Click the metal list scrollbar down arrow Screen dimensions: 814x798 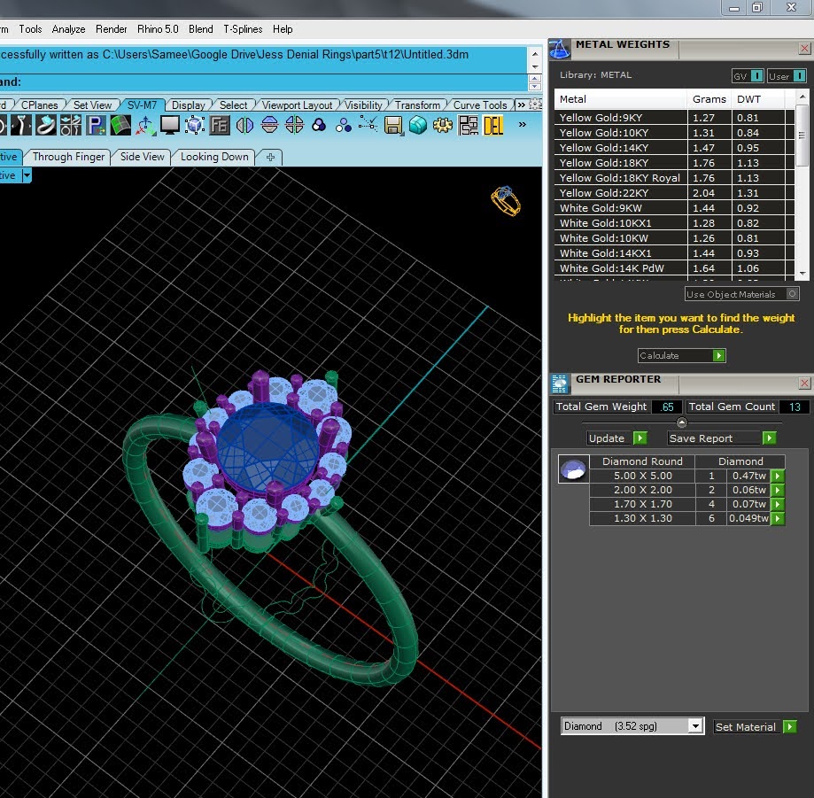tap(802, 273)
